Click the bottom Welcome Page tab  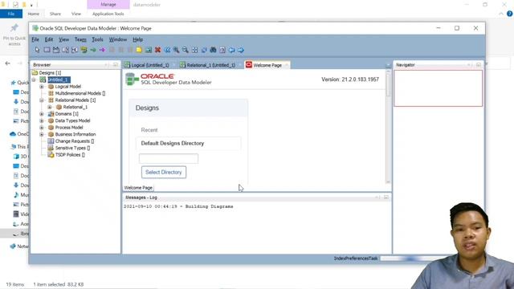tap(138, 188)
